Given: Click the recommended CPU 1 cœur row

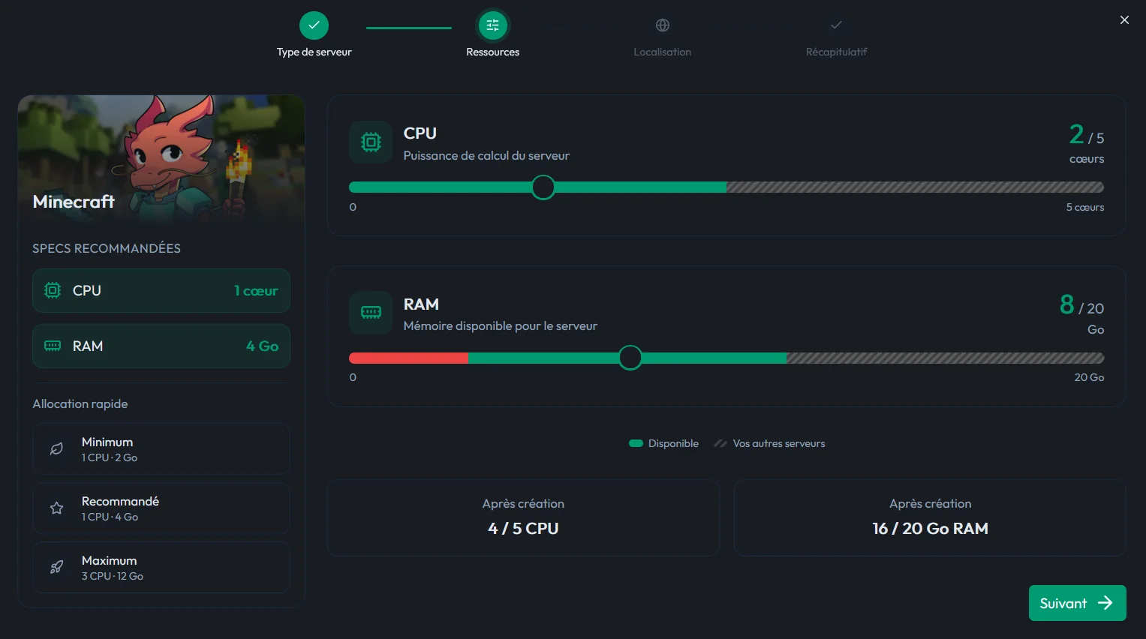Looking at the screenshot, I should [161, 290].
